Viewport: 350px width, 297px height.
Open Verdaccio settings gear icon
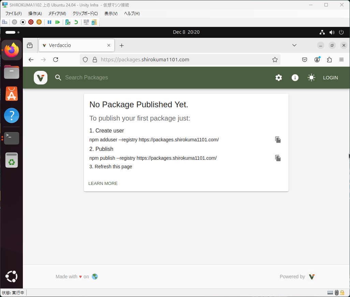coord(279,78)
